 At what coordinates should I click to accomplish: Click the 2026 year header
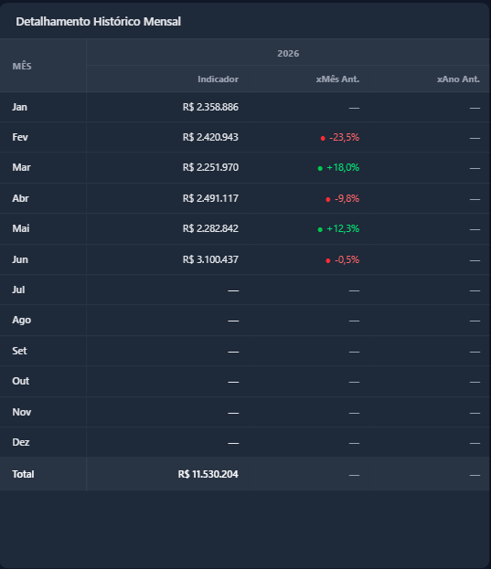pyautogui.click(x=288, y=53)
